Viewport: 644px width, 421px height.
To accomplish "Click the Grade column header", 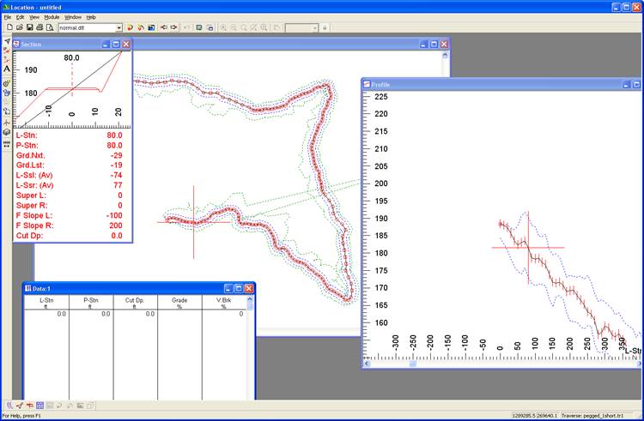I will click(179, 303).
